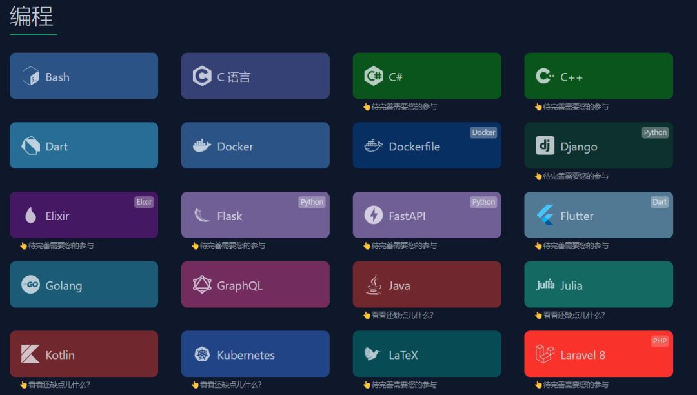The height and width of the screenshot is (395, 697).
Task: Click the LaTeX bird icon
Action: pyautogui.click(x=374, y=354)
